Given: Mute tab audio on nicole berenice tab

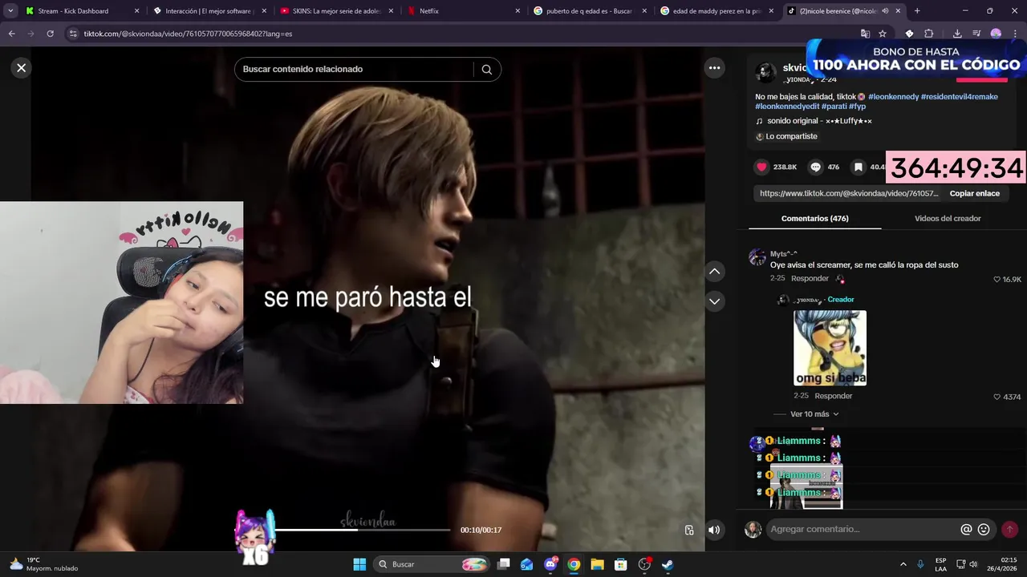Looking at the screenshot, I should 885,11.
